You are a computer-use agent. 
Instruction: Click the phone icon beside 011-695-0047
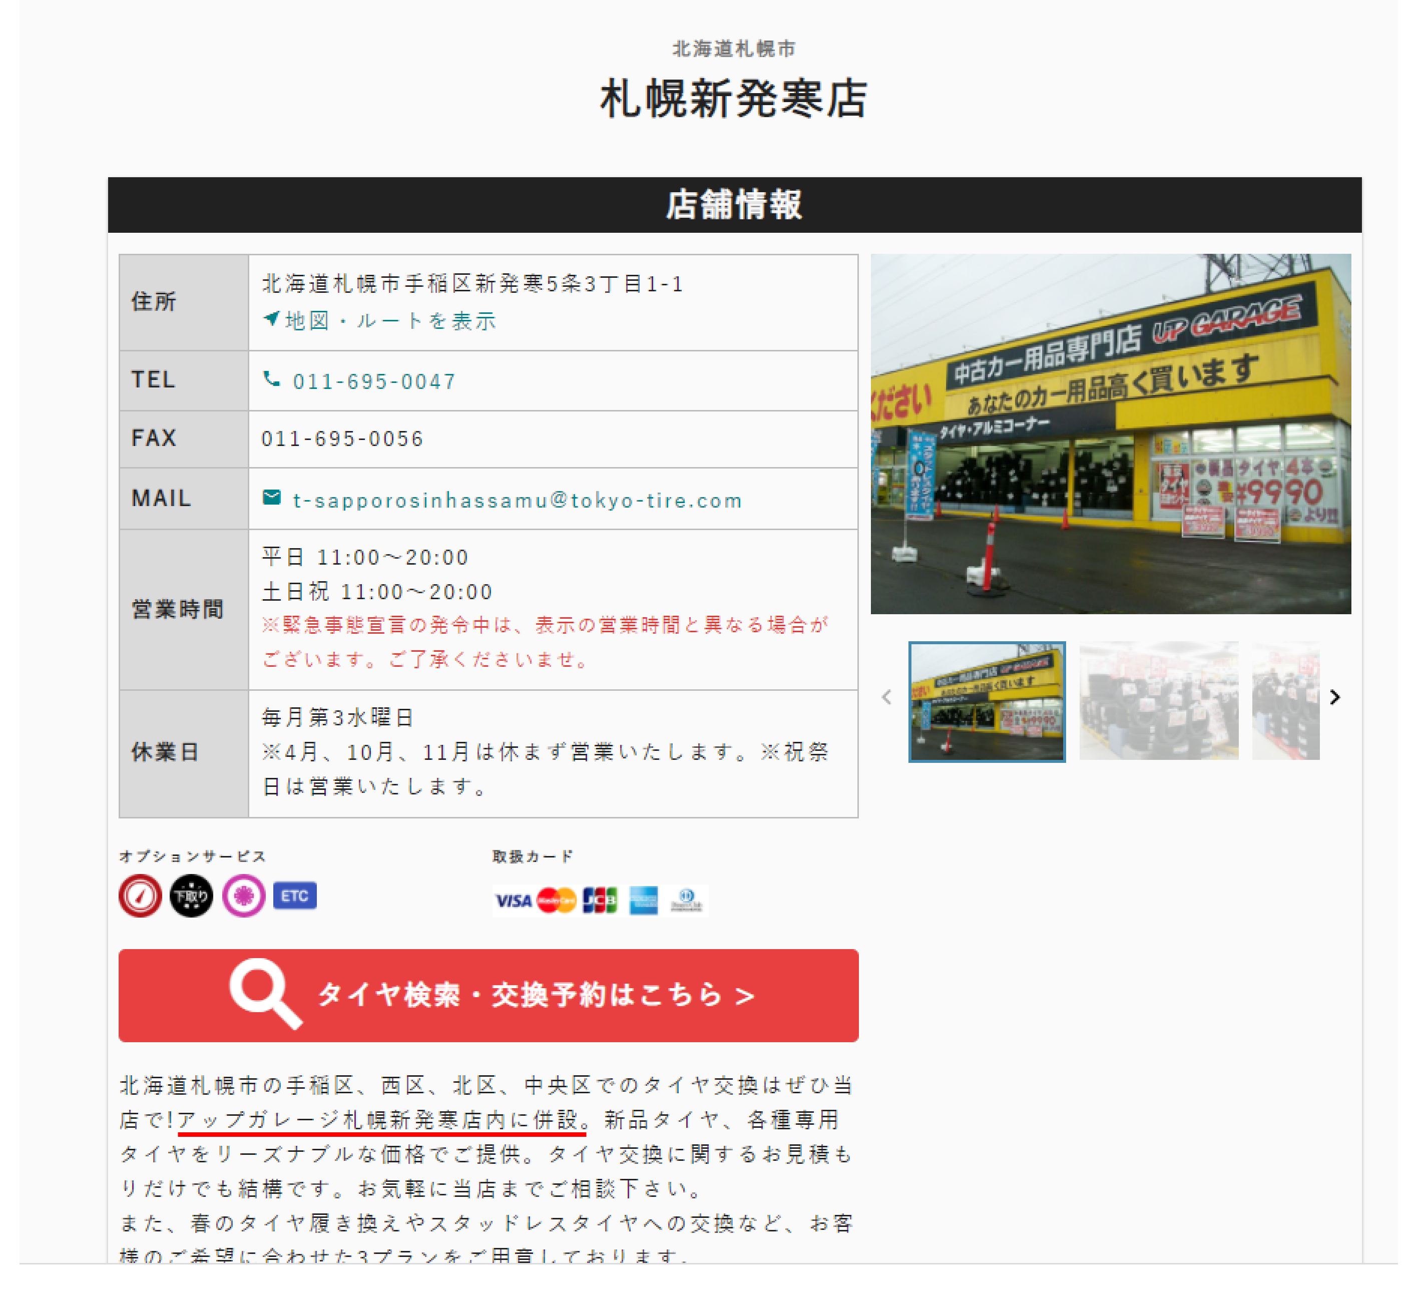pyautogui.click(x=273, y=380)
